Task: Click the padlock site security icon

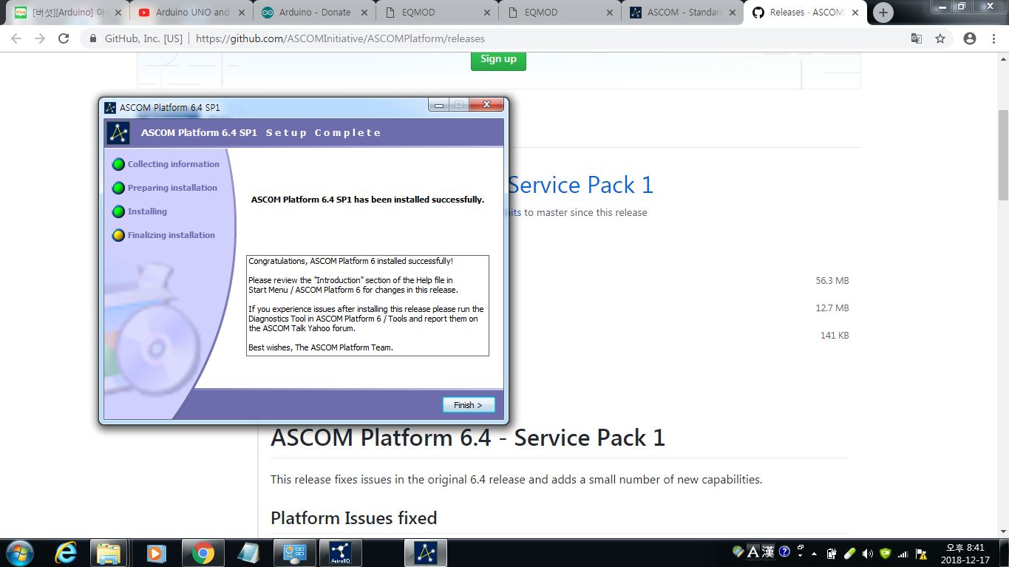Action: click(92, 38)
